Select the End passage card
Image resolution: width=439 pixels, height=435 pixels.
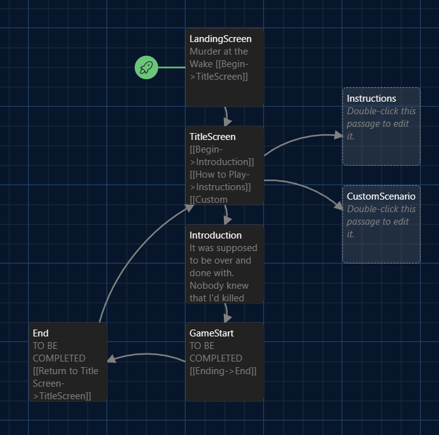(68, 362)
